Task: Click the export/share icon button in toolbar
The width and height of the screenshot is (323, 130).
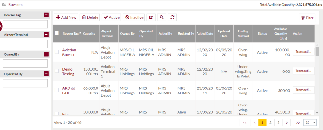Action: click(151, 18)
